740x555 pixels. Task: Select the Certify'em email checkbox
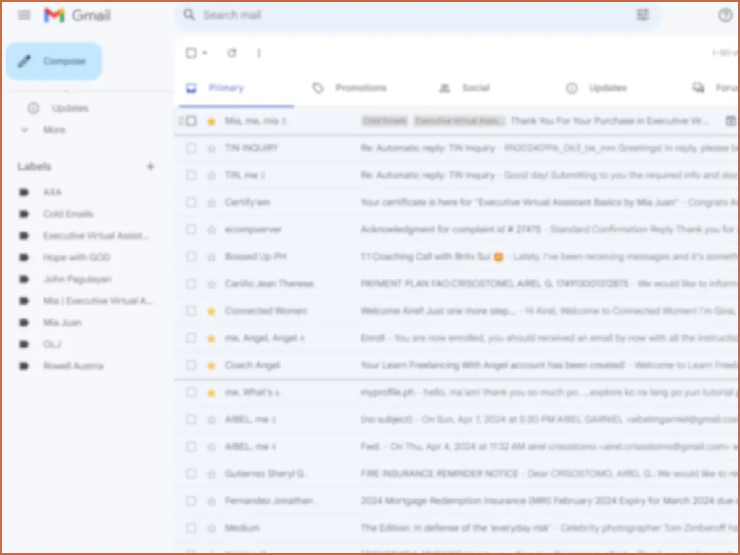(x=191, y=202)
